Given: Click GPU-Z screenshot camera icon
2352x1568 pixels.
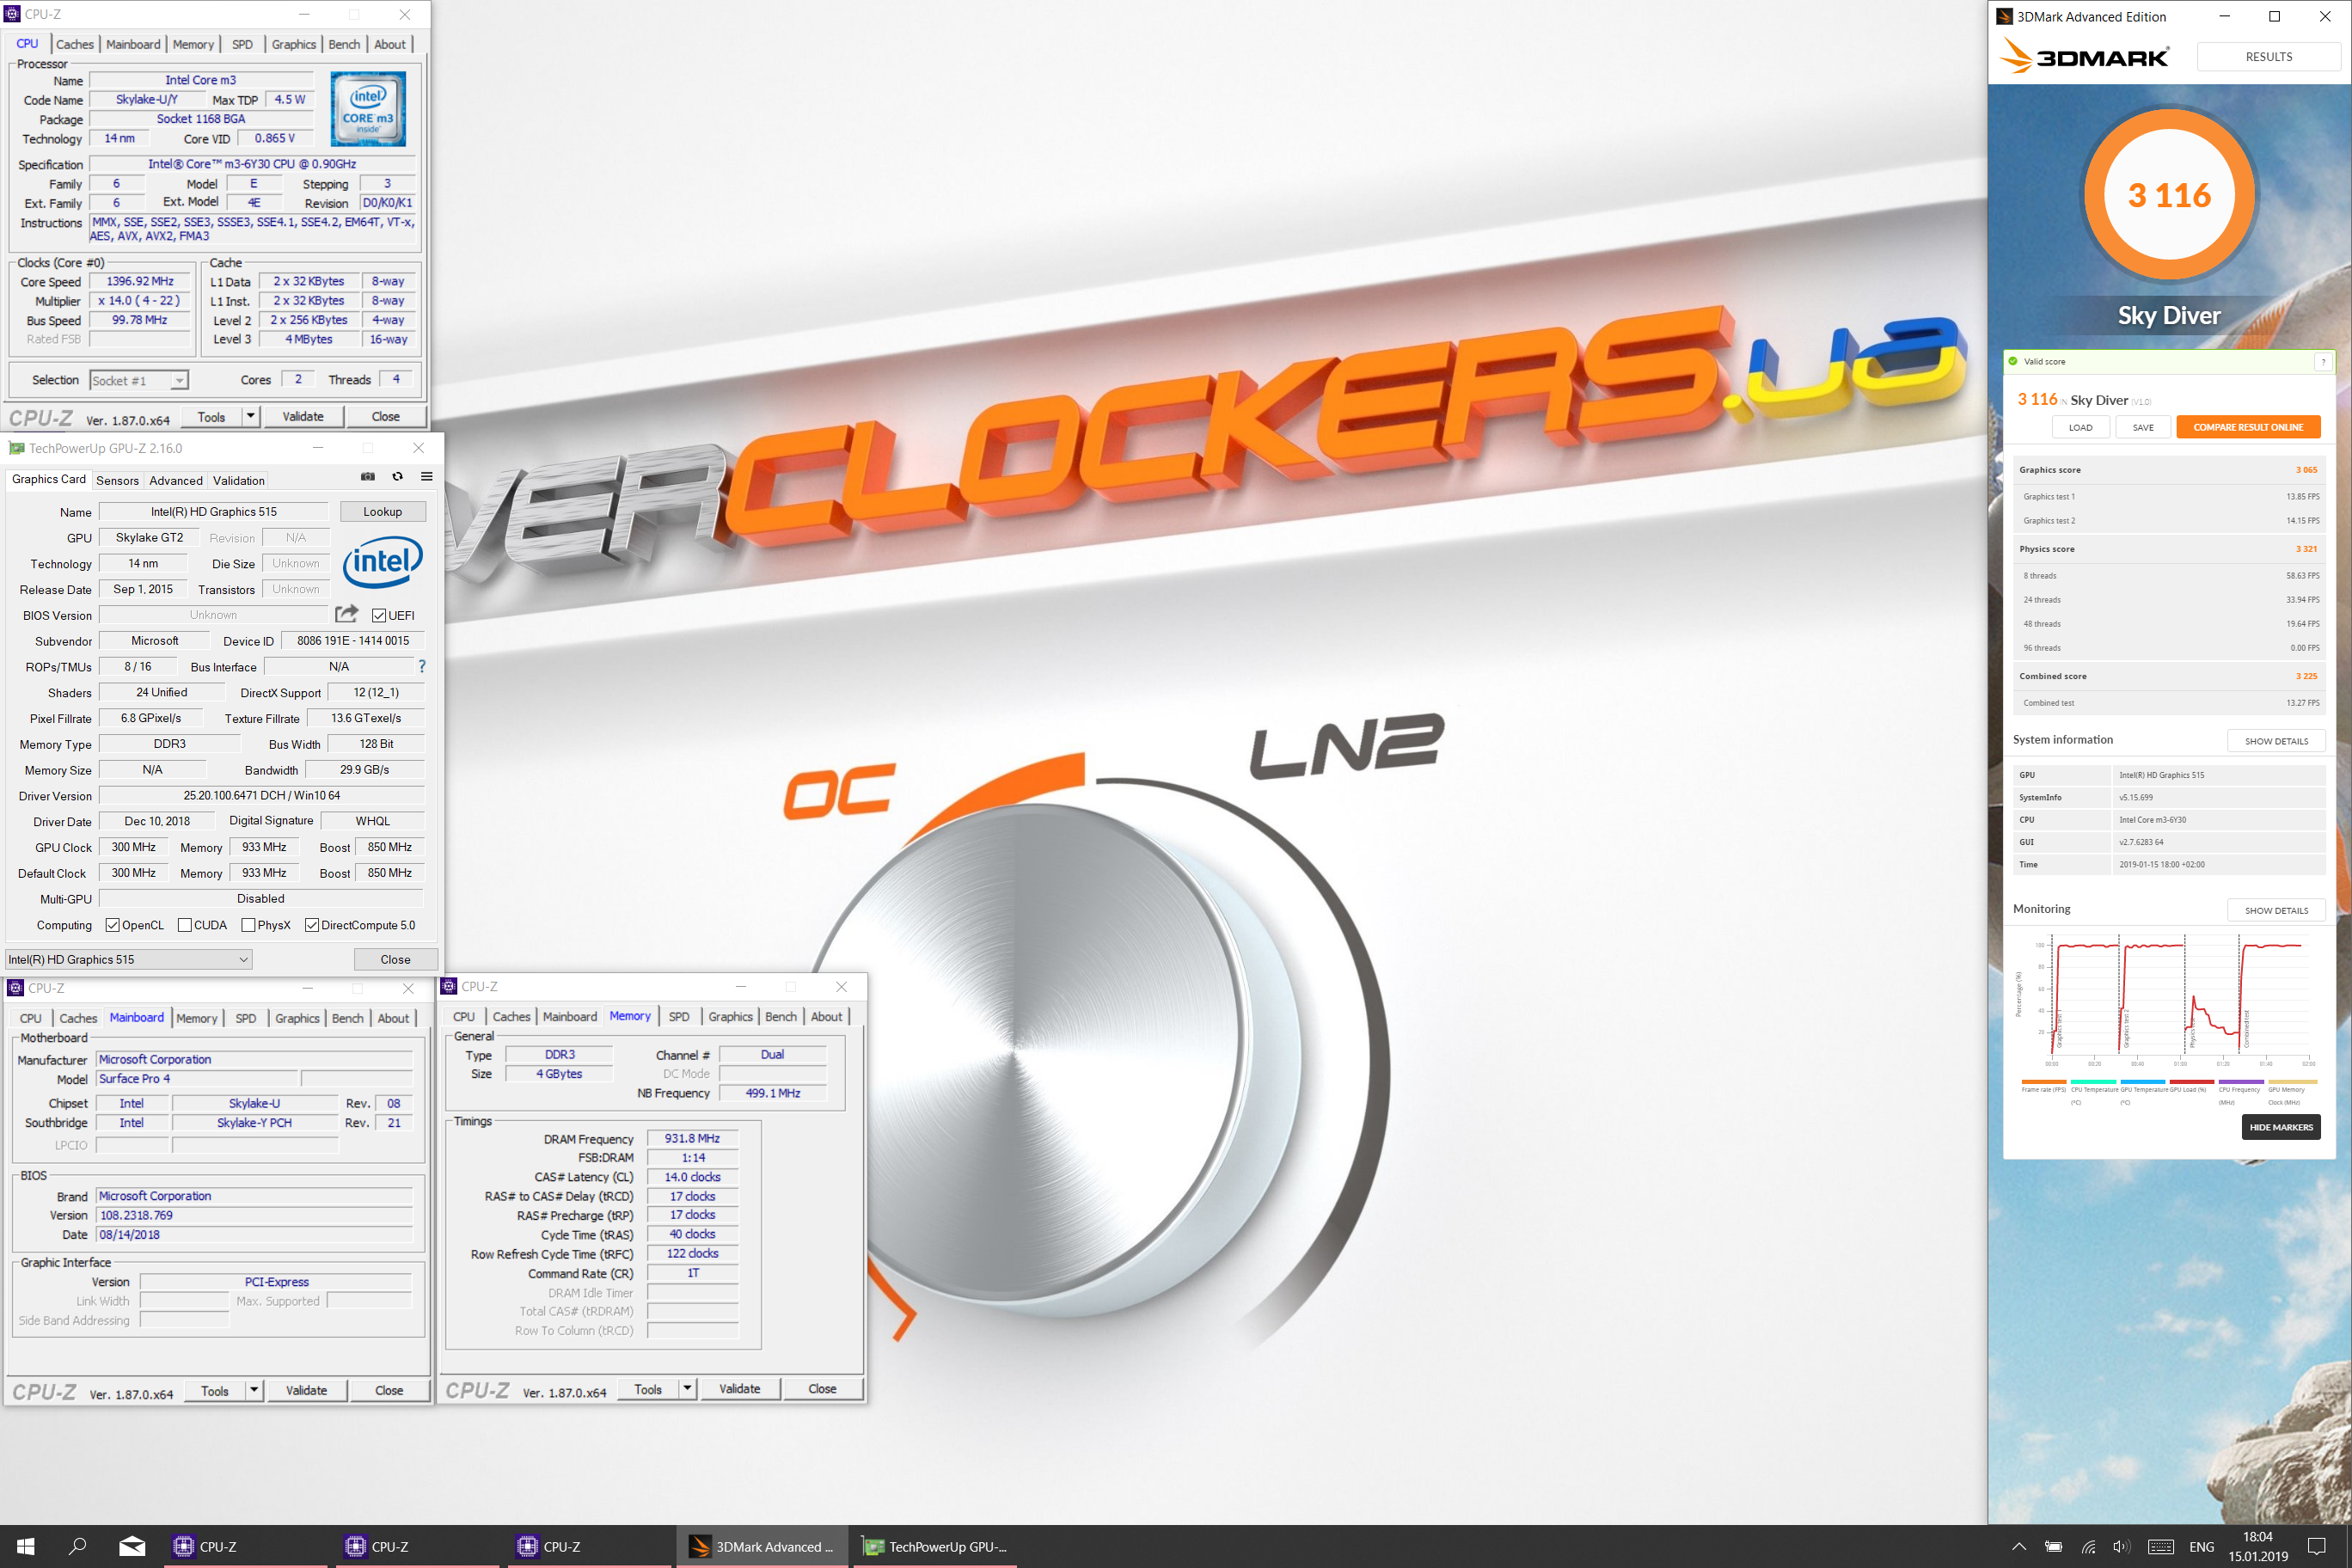Looking at the screenshot, I should point(368,477).
